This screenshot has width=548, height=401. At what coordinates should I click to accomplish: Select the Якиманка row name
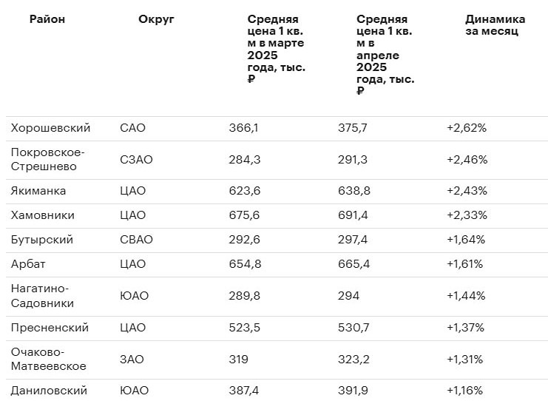coord(38,191)
